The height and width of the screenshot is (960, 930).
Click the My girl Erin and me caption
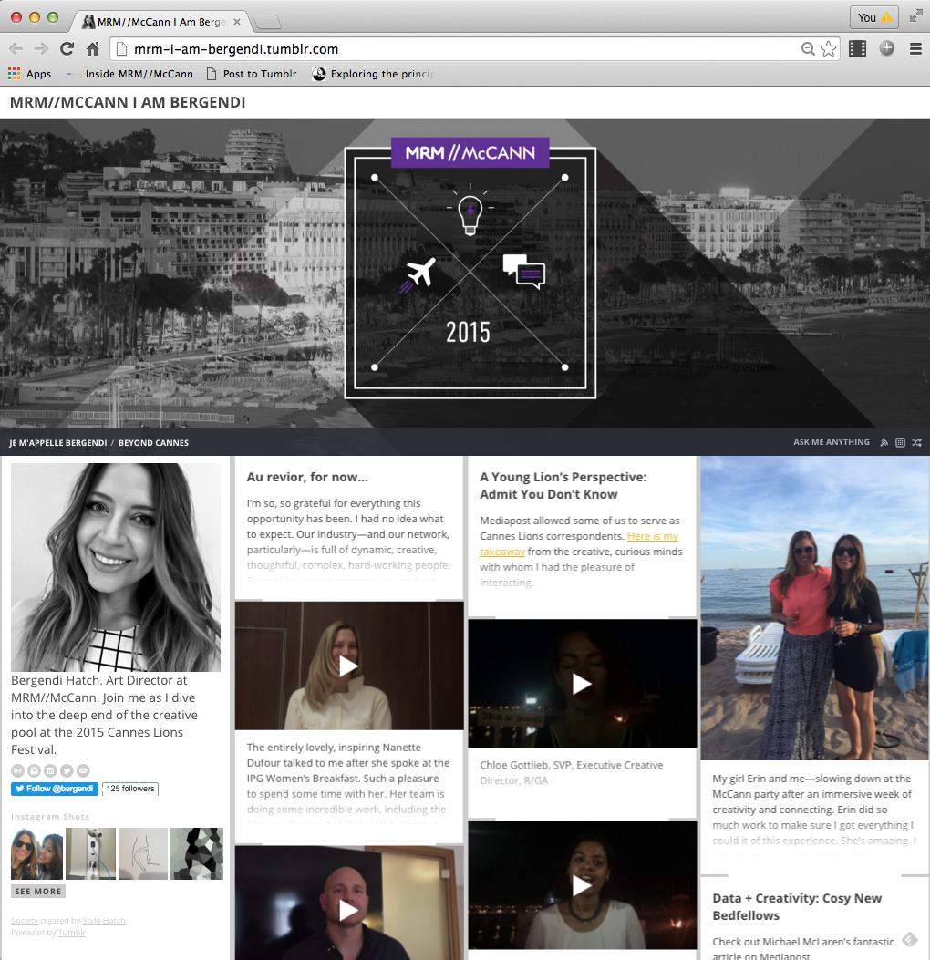tap(814, 810)
